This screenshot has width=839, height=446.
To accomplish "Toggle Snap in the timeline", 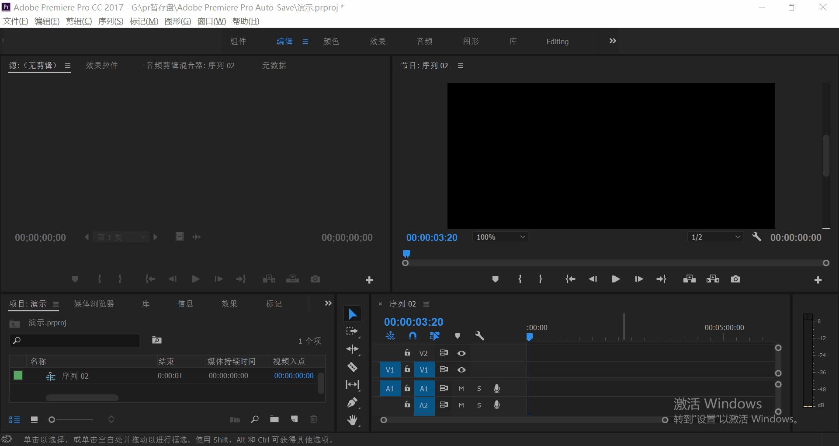I will click(412, 336).
